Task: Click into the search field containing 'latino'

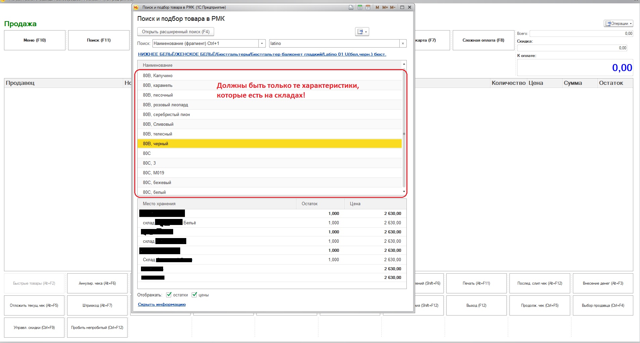Action: [x=334, y=44]
